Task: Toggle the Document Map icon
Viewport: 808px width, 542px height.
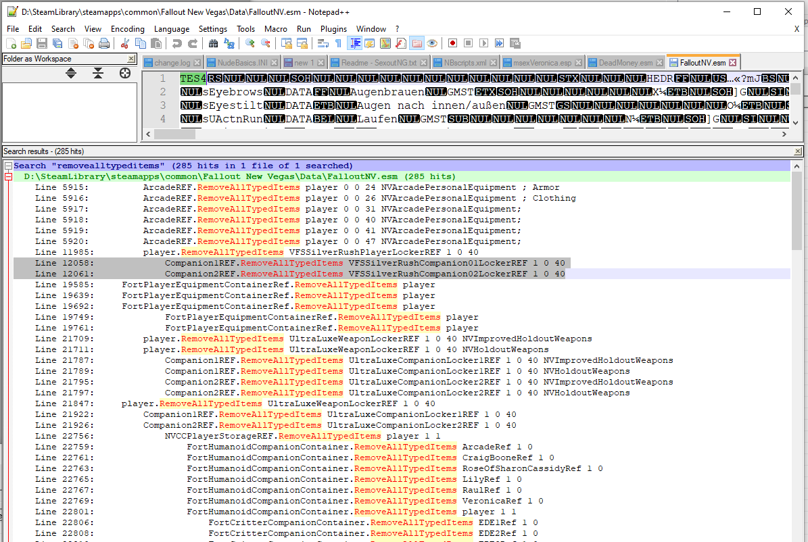Action: pyautogui.click(x=385, y=43)
